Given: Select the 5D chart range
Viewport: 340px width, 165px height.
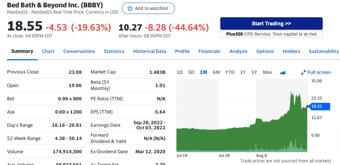Looking at the screenshot, I should pos(191,72).
